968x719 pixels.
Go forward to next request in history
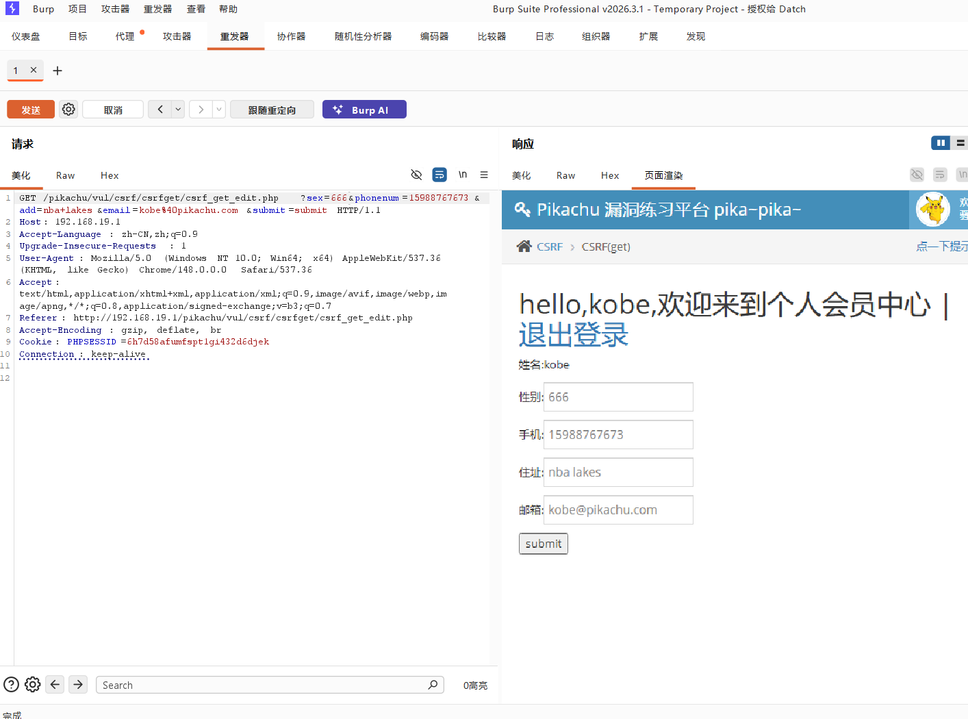coord(201,109)
